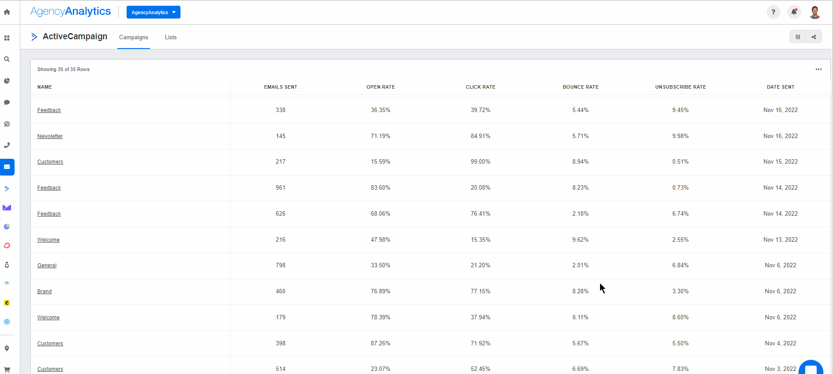Open the search icon in left sidebar
Image resolution: width=833 pixels, height=374 pixels.
(x=7, y=59)
